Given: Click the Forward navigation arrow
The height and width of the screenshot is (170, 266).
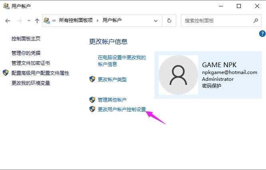Looking at the screenshot, I should click(x=19, y=20).
